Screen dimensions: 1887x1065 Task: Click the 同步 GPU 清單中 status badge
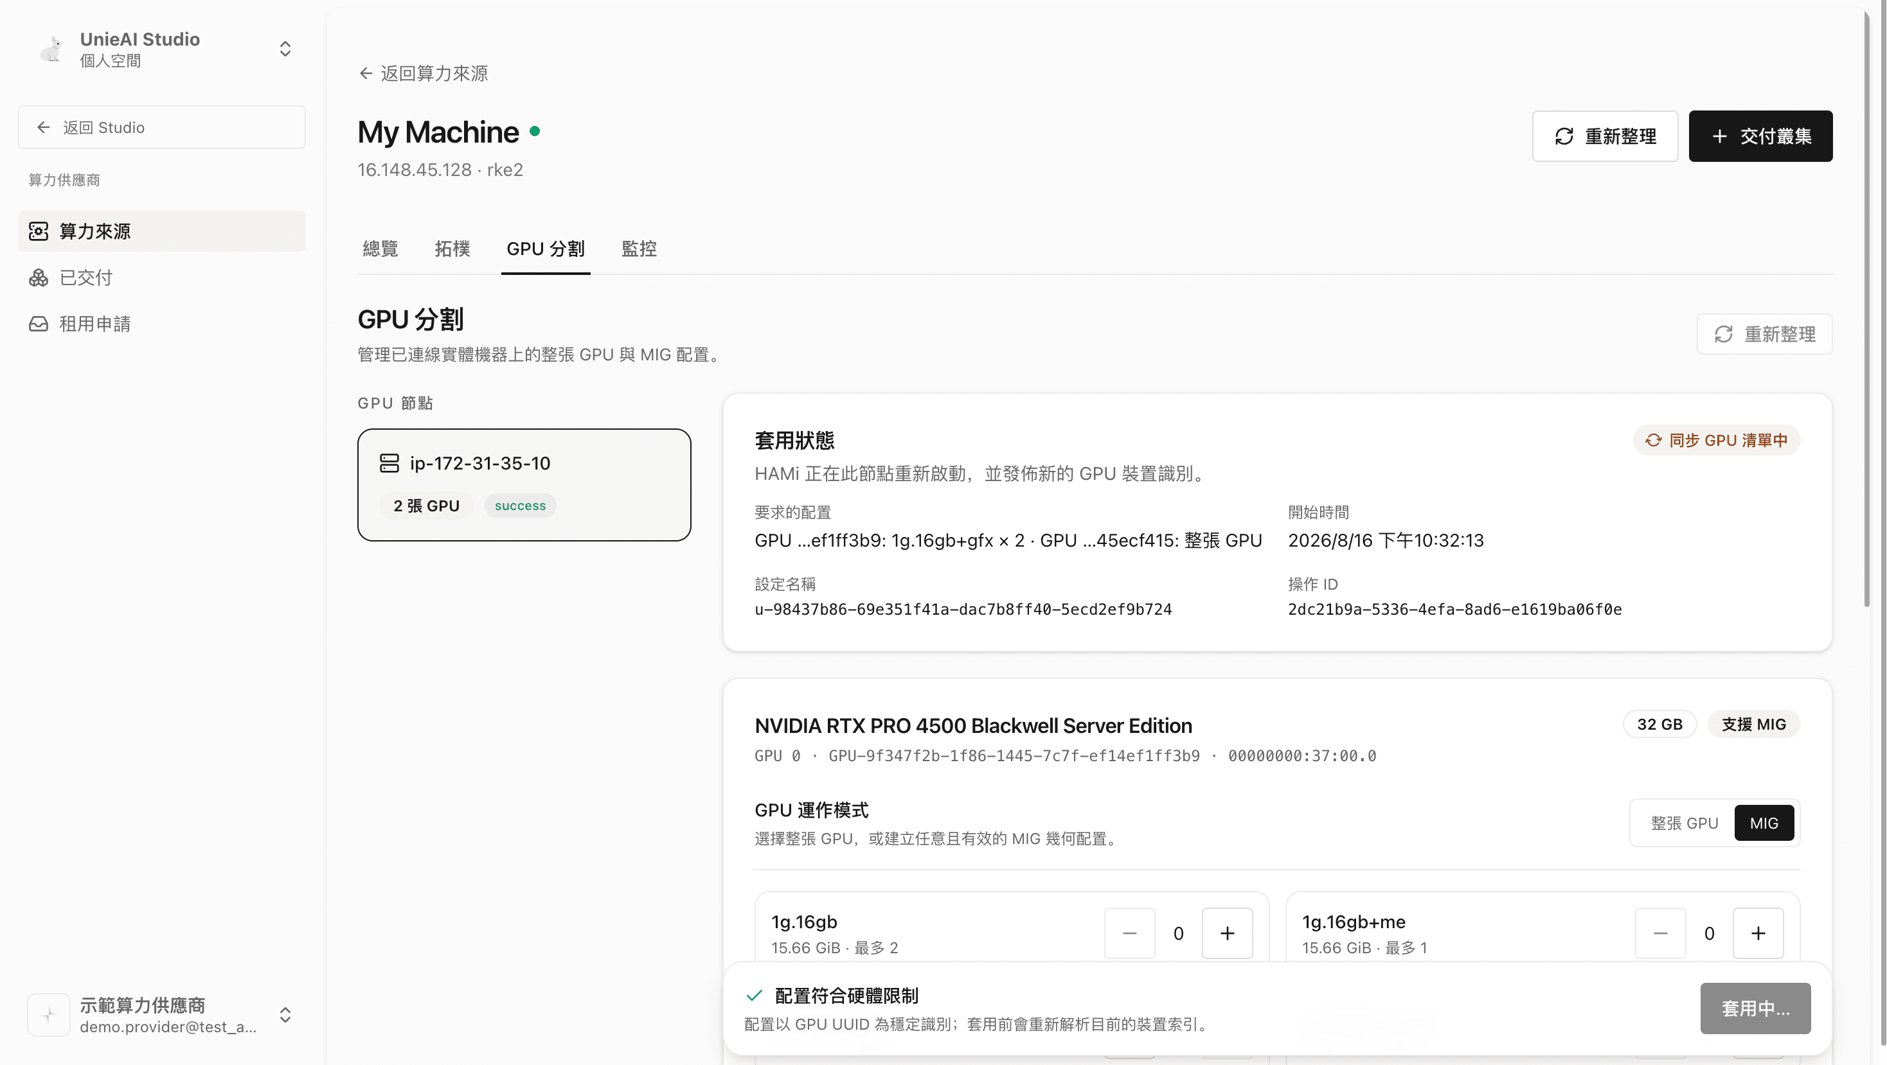[x=1716, y=440]
